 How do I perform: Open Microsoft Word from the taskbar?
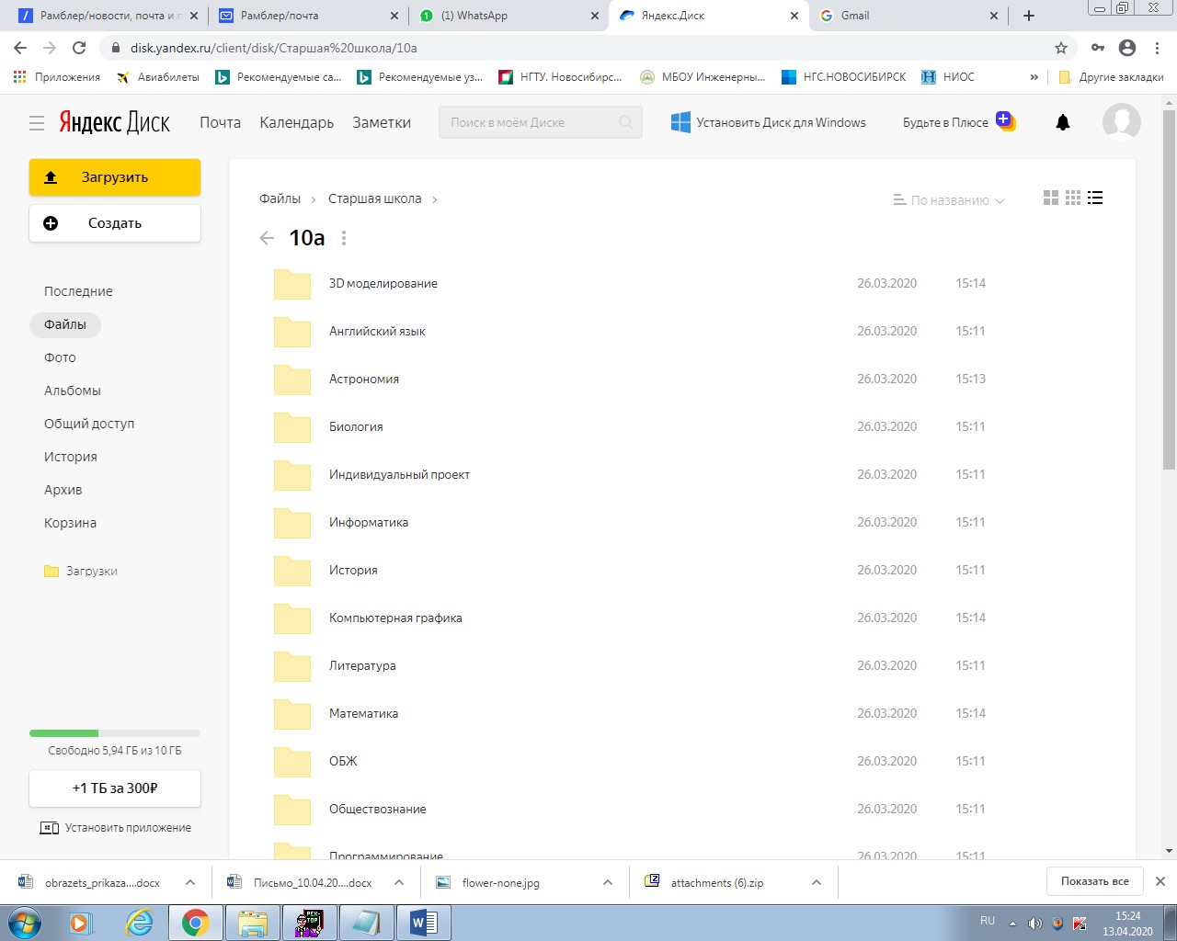click(423, 922)
